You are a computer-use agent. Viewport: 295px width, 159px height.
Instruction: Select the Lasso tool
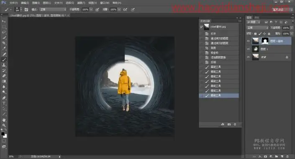(x=4, y=32)
